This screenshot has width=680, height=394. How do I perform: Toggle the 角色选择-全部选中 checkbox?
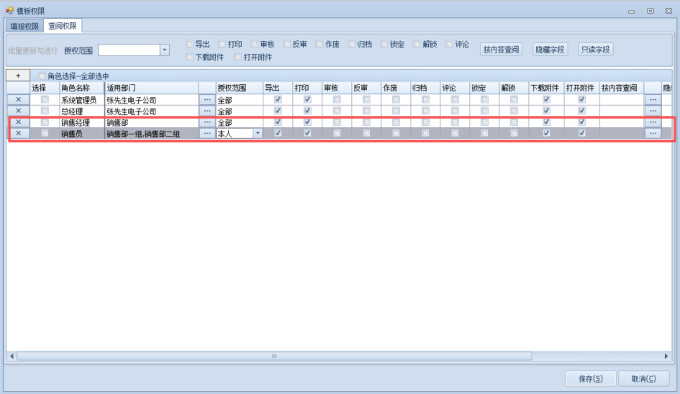42,75
